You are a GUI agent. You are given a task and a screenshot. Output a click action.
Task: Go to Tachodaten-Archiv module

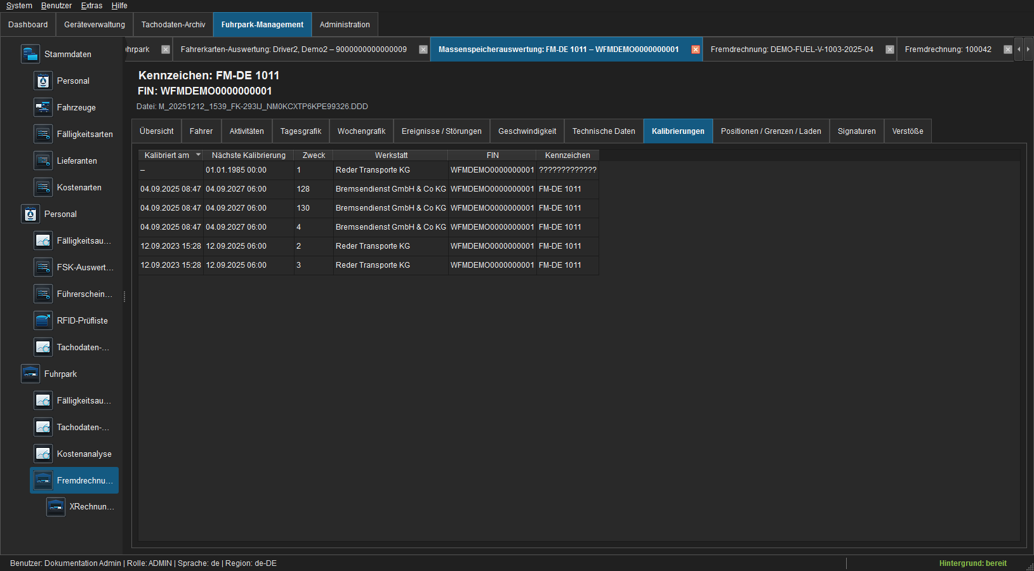(x=173, y=25)
